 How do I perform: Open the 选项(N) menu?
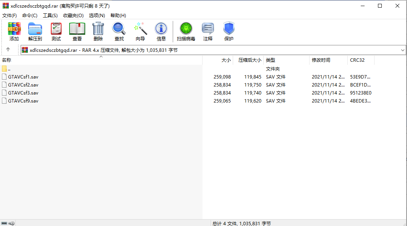(x=97, y=16)
